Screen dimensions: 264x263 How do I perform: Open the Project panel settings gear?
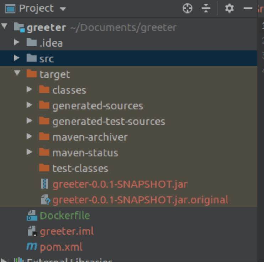[x=229, y=9]
